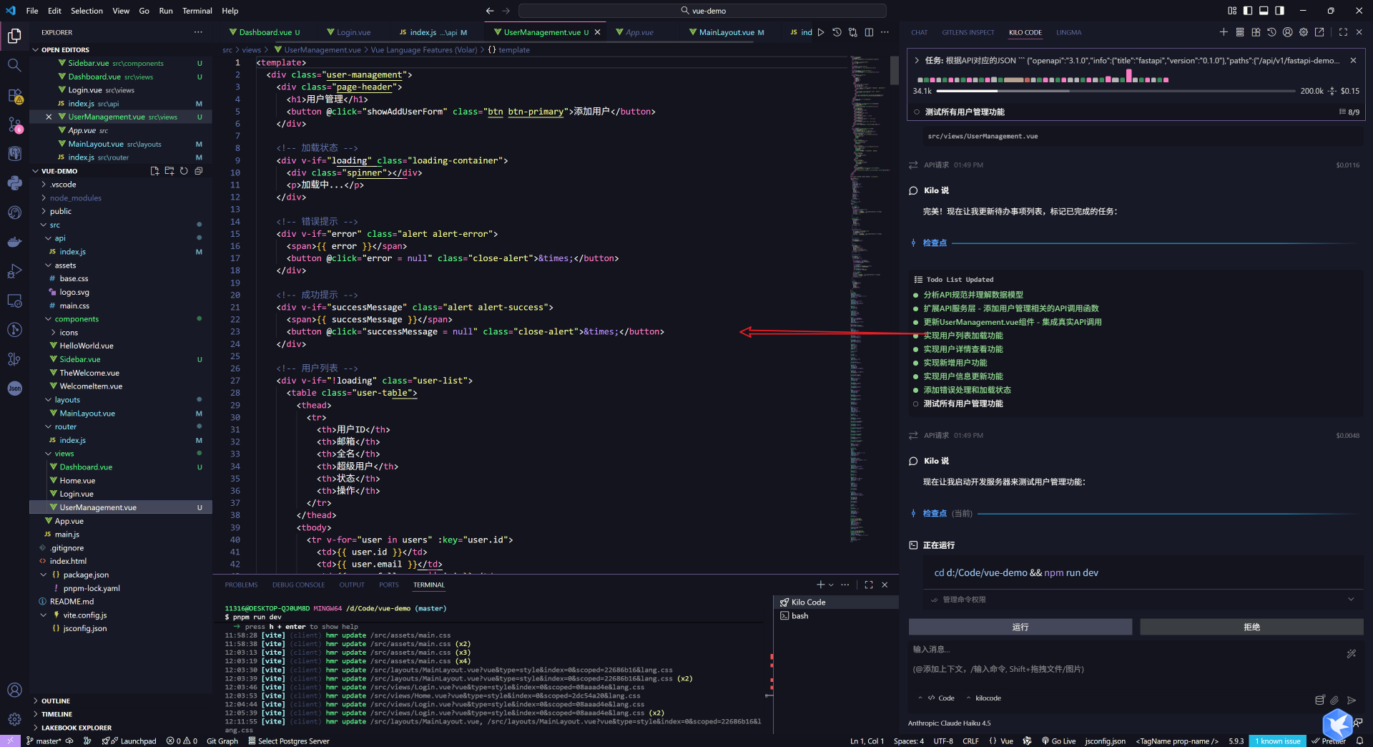Toggle the primary sidebar layout button
The height and width of the screenshot is (747, 1373).
[x=1248, y=11]
